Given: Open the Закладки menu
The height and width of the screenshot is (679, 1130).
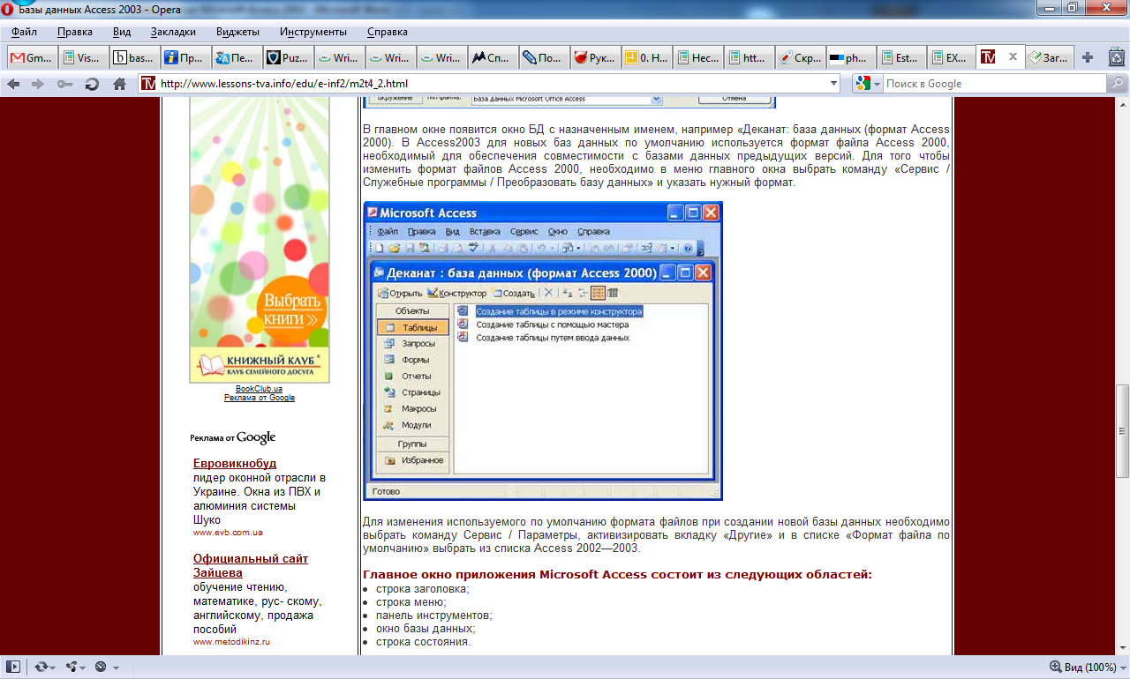Looking at the screenshot, I should click(x=173, y=32).
